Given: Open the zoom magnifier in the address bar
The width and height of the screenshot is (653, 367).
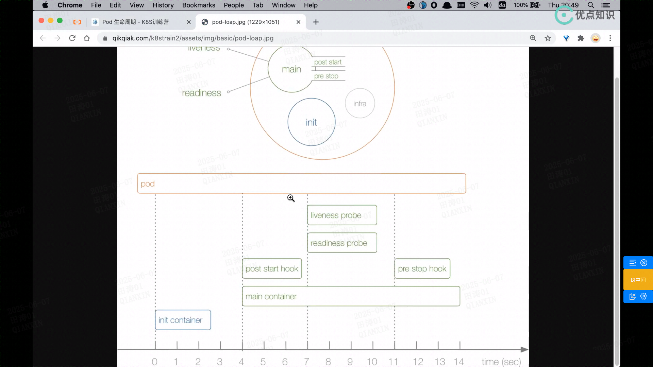Looking at the screenshot, I should pos(533,38).
